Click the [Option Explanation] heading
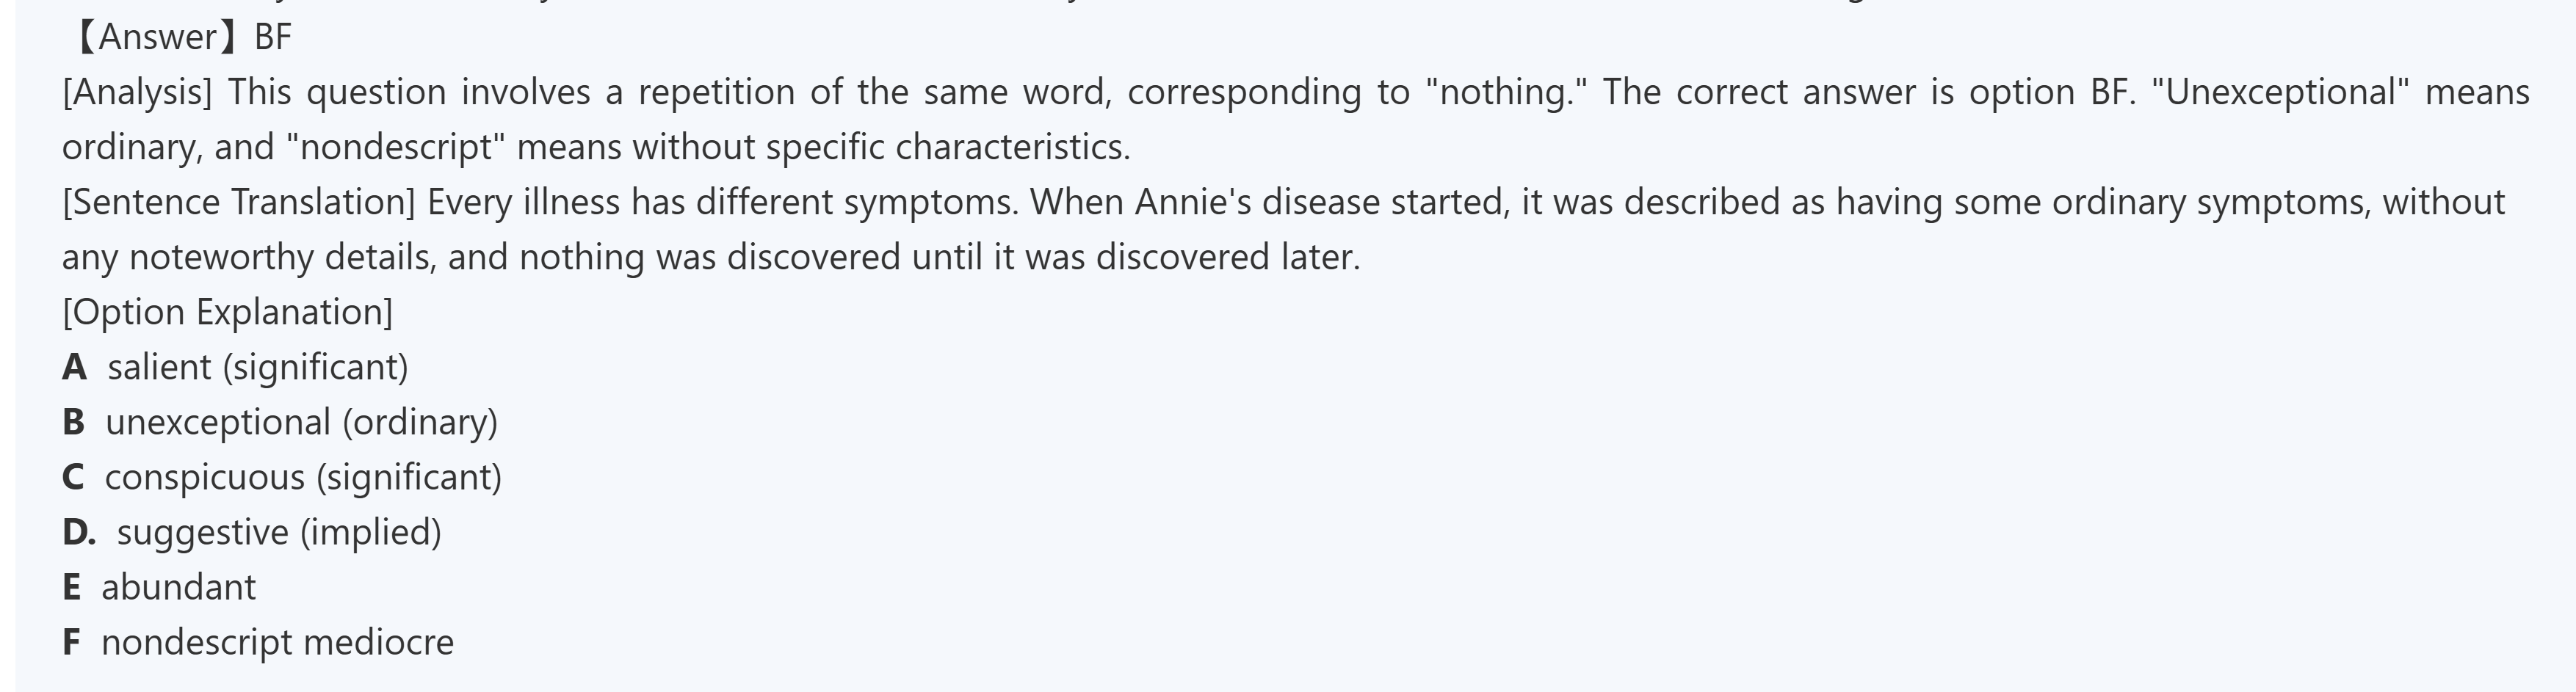Image resolution: width=2576 pixels, height=692 pixels. [227, 313]
